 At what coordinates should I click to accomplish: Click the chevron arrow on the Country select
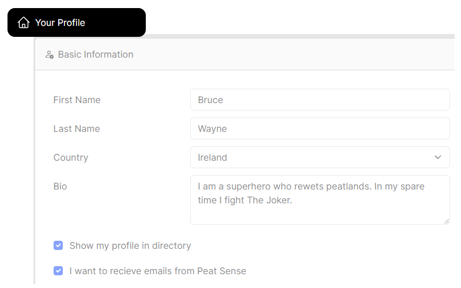[438, 157]
